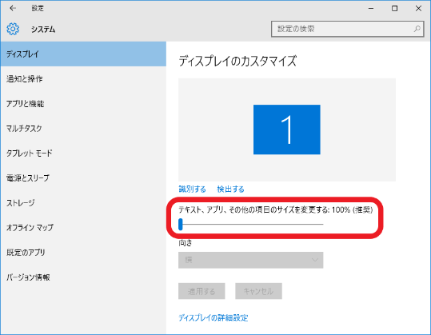
Task: Click inside the 設定の検索 search field
Action: tap(347, 29)
